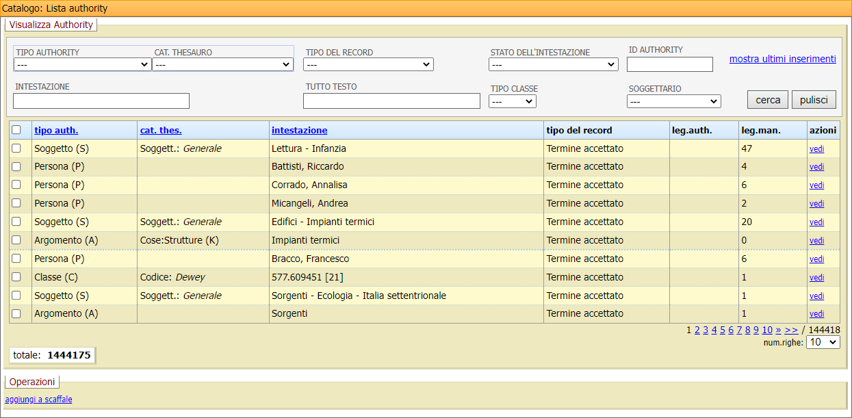The width and height of the screenshot is (852, 418).
Task: Tick the select-all checkbox in table header
Action: [x=16, y=130]
